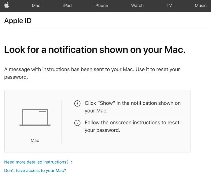The width and height of the screenshot is (211, 177).
Task: Open 'Don't have access to your Mac?' link
Action: (x=35, y=171)
